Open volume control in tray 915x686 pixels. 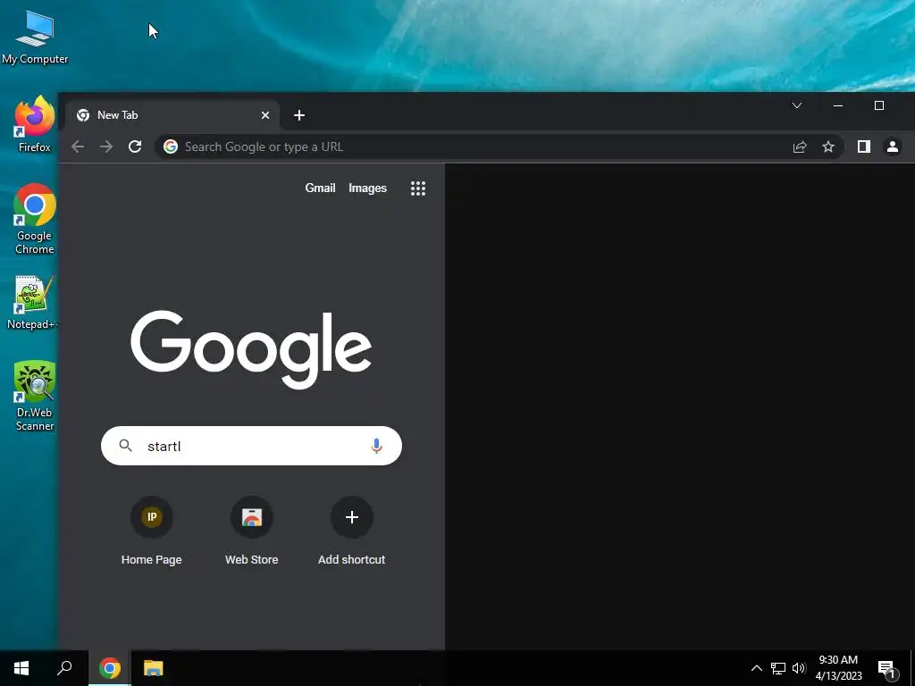(x=799, y=668)
